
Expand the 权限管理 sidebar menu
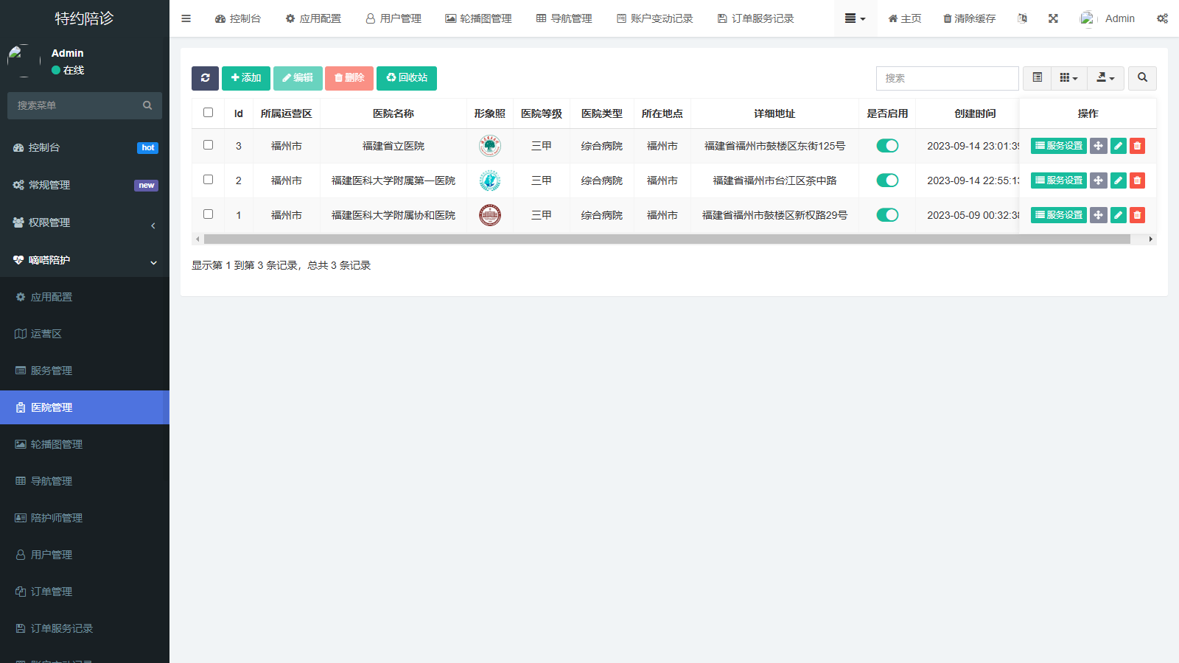[85, 222]
